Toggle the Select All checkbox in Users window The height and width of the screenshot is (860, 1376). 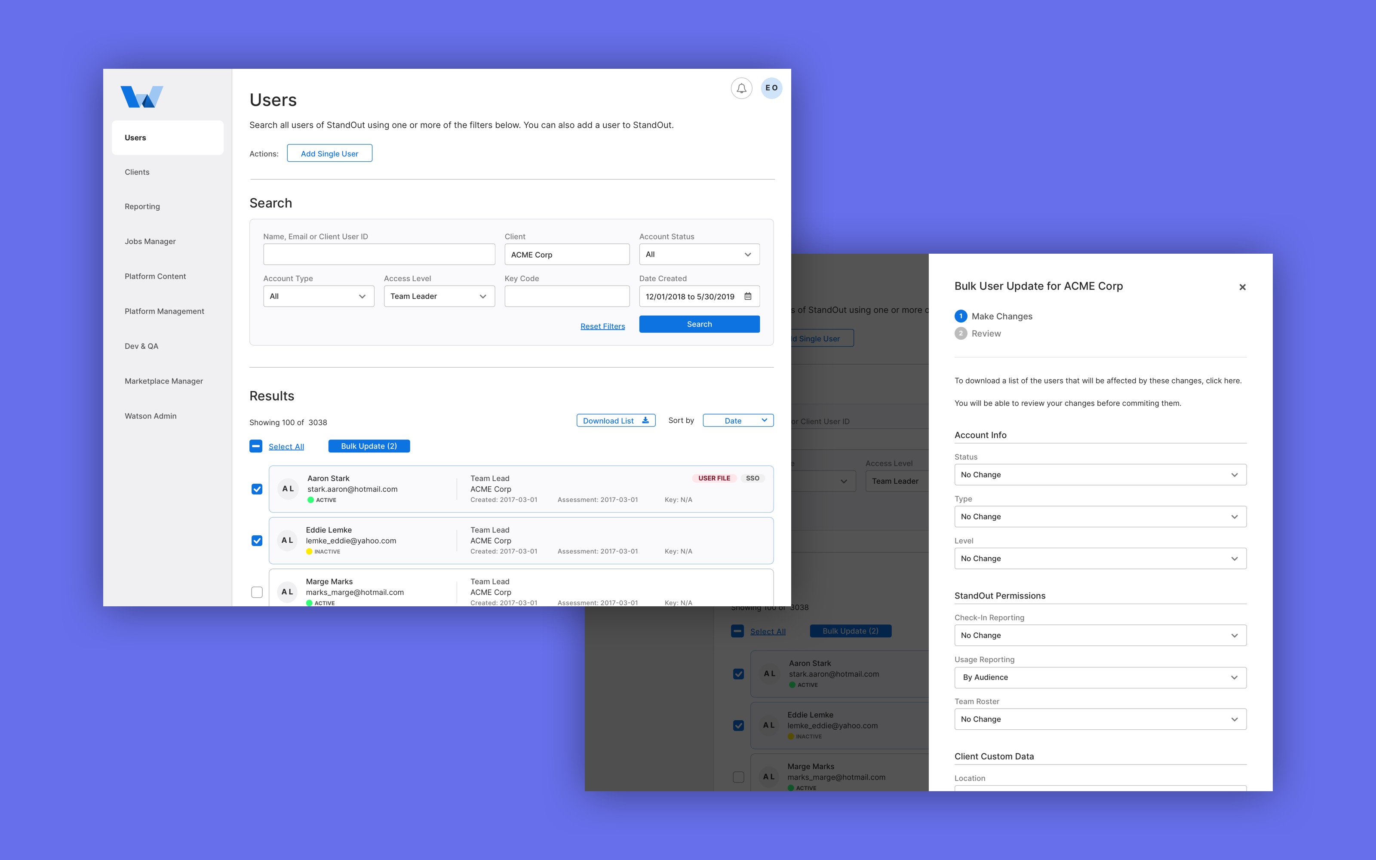[x=256, y=446]
